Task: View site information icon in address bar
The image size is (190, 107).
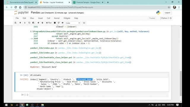Action: (26, 7)
